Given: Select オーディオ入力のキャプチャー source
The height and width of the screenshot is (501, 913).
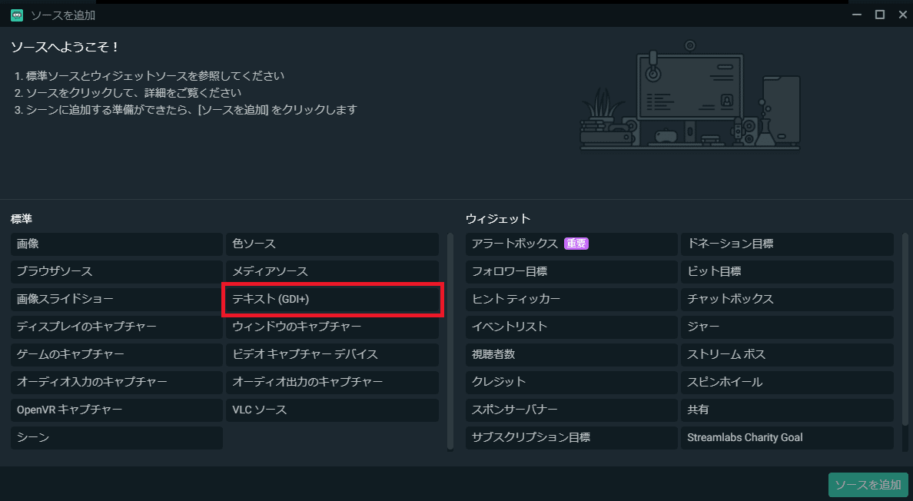Looking at the screenshot, I should pyautogui.click(x=117, y=383).
